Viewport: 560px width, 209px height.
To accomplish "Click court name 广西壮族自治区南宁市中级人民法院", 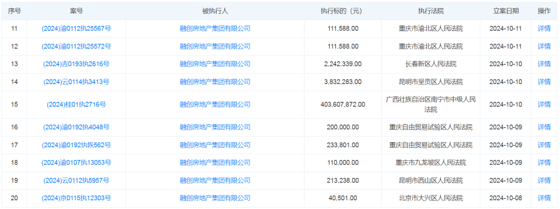I will (431, 105).
